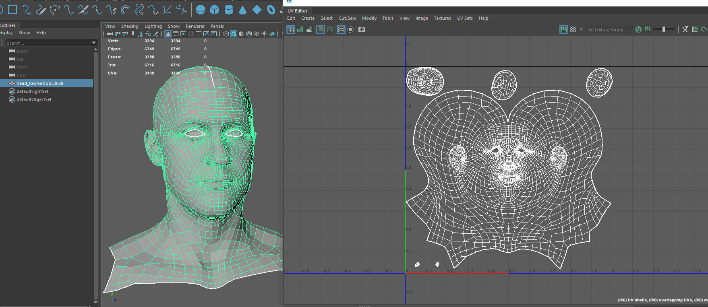This screenshot has height=307, width=708.
Task: Toggle UV Editor grid display
Action: tap(341, 29)
